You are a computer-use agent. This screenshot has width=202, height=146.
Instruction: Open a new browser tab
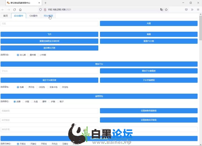(x=45, y=3)
